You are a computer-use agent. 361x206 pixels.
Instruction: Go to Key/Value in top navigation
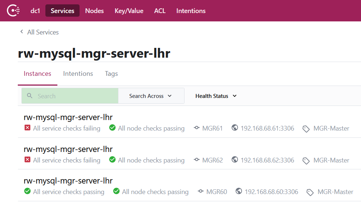point(129,11)
